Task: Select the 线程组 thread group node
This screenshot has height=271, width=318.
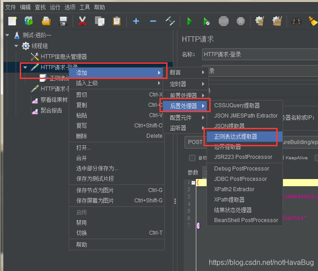Action: pos(40,46)
